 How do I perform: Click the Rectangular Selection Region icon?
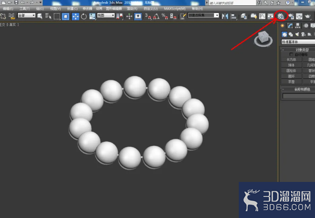click(x=57, y=16)
